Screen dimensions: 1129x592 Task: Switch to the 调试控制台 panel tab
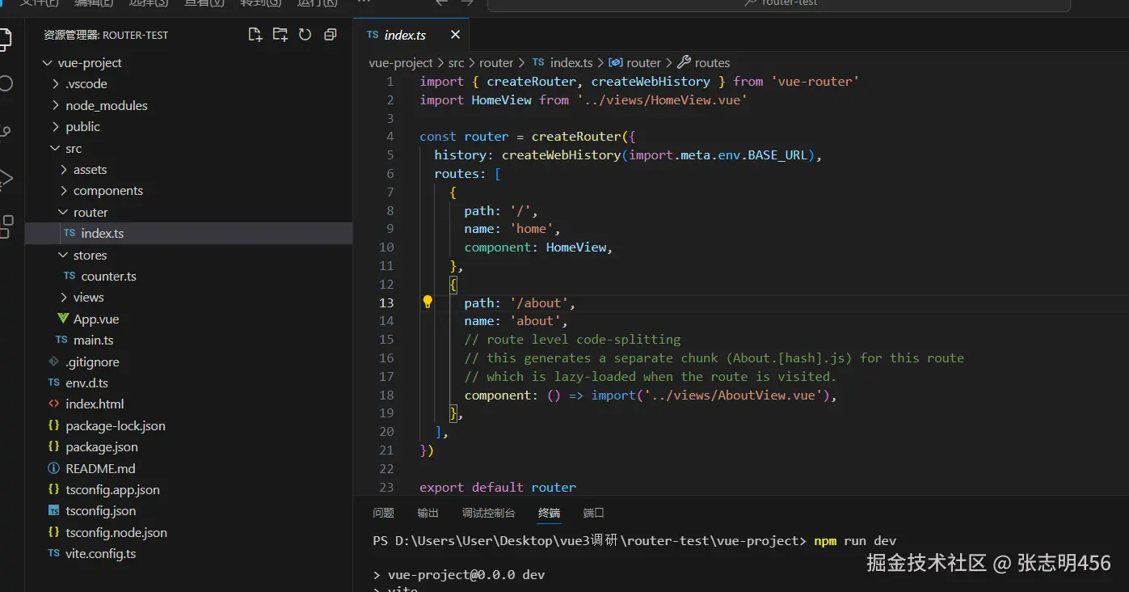coord(488,513)
